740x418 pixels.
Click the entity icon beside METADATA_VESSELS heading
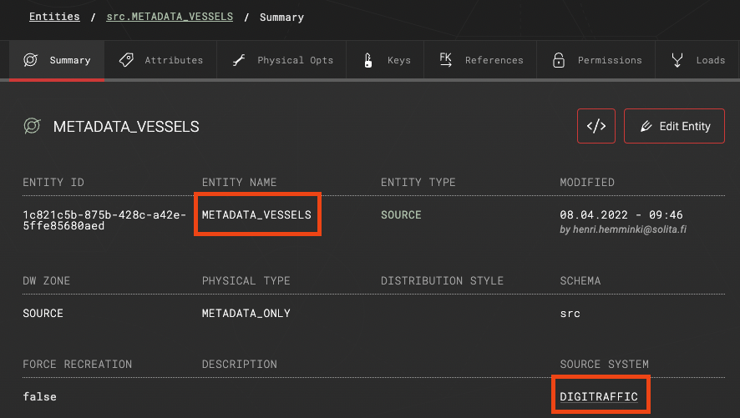point(32,126)
